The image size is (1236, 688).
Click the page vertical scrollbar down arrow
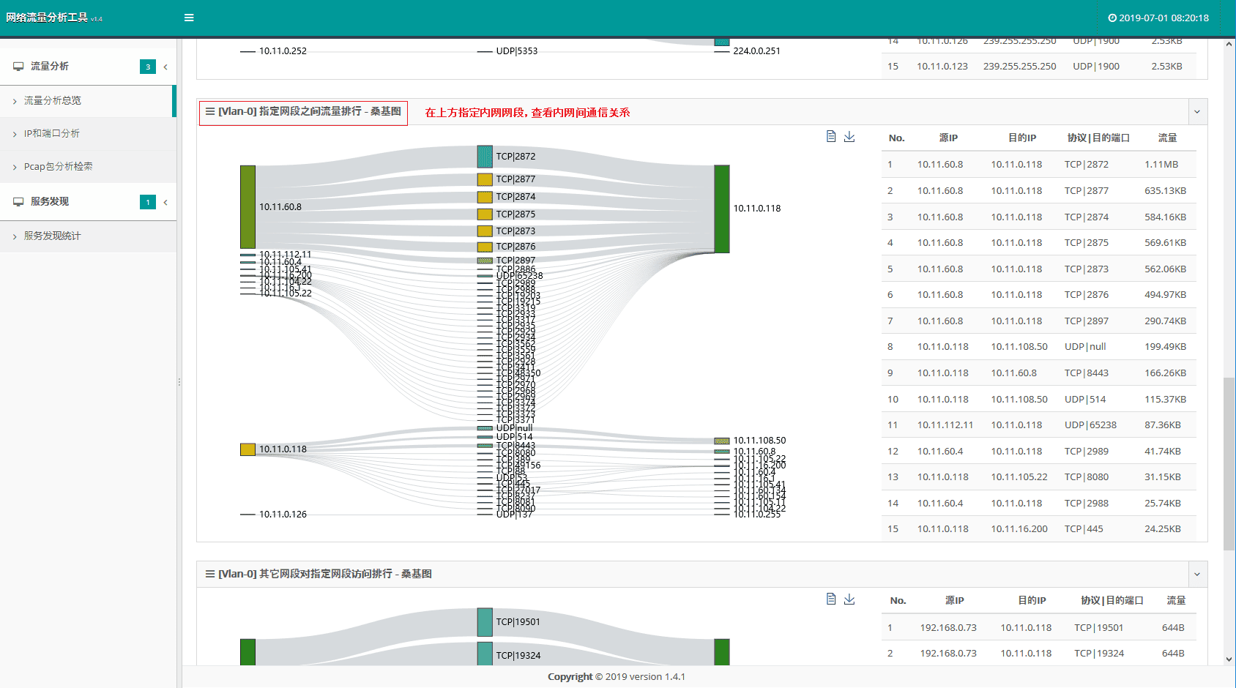pos(1229,659)
